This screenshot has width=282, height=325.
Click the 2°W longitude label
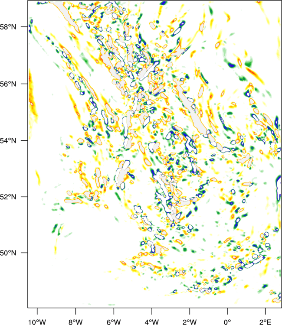tap(190, 322)
